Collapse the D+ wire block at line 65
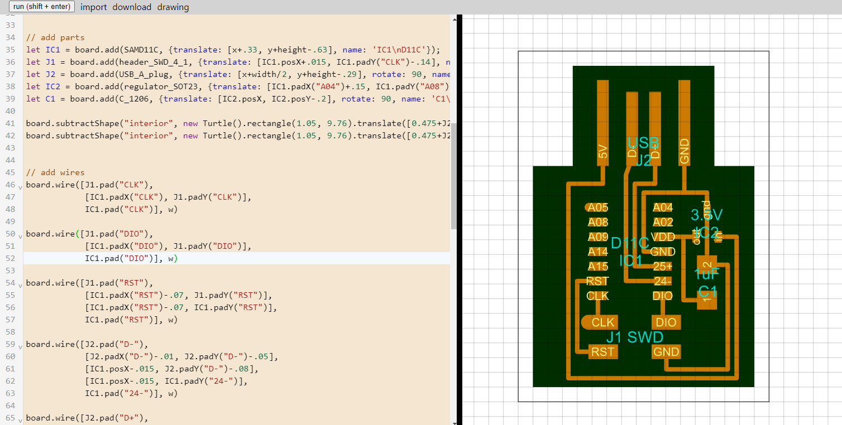Image resolution: width=842 pixels, height=425 pixels. click(21, 421)
